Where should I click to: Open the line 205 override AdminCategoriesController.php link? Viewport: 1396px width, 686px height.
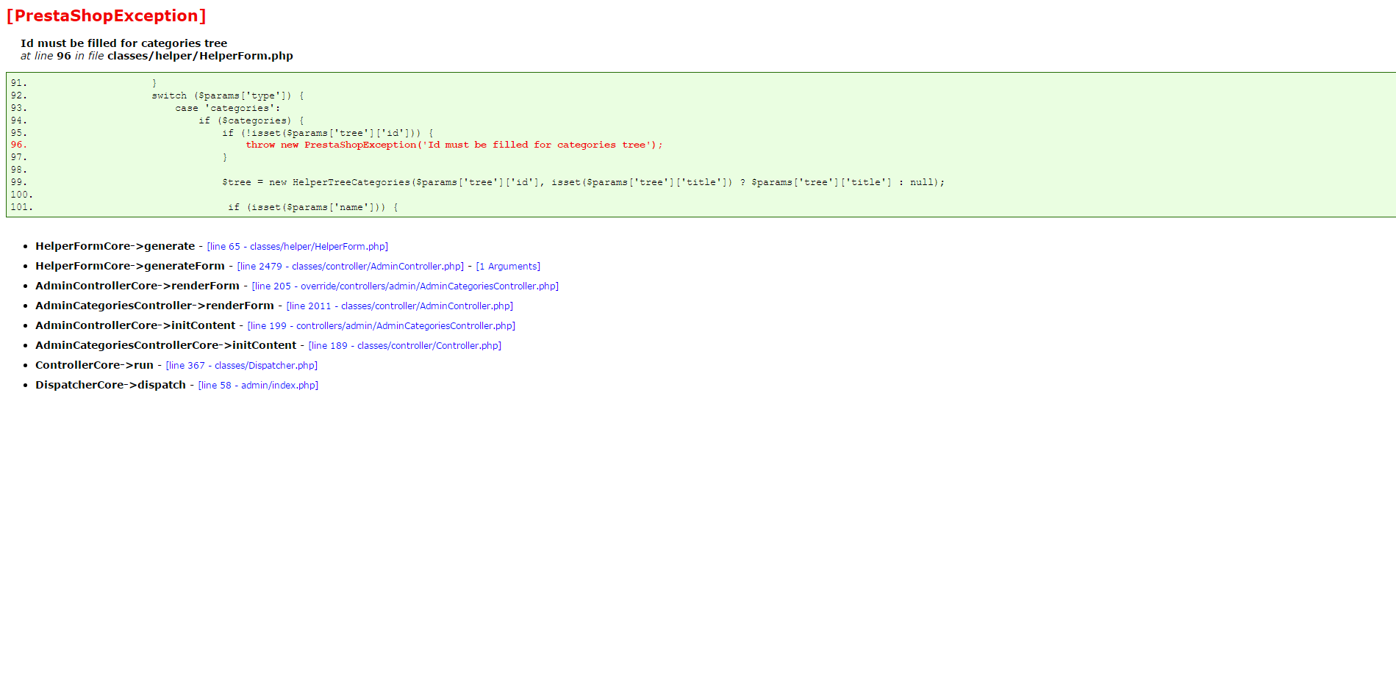[x=405, y=286]
